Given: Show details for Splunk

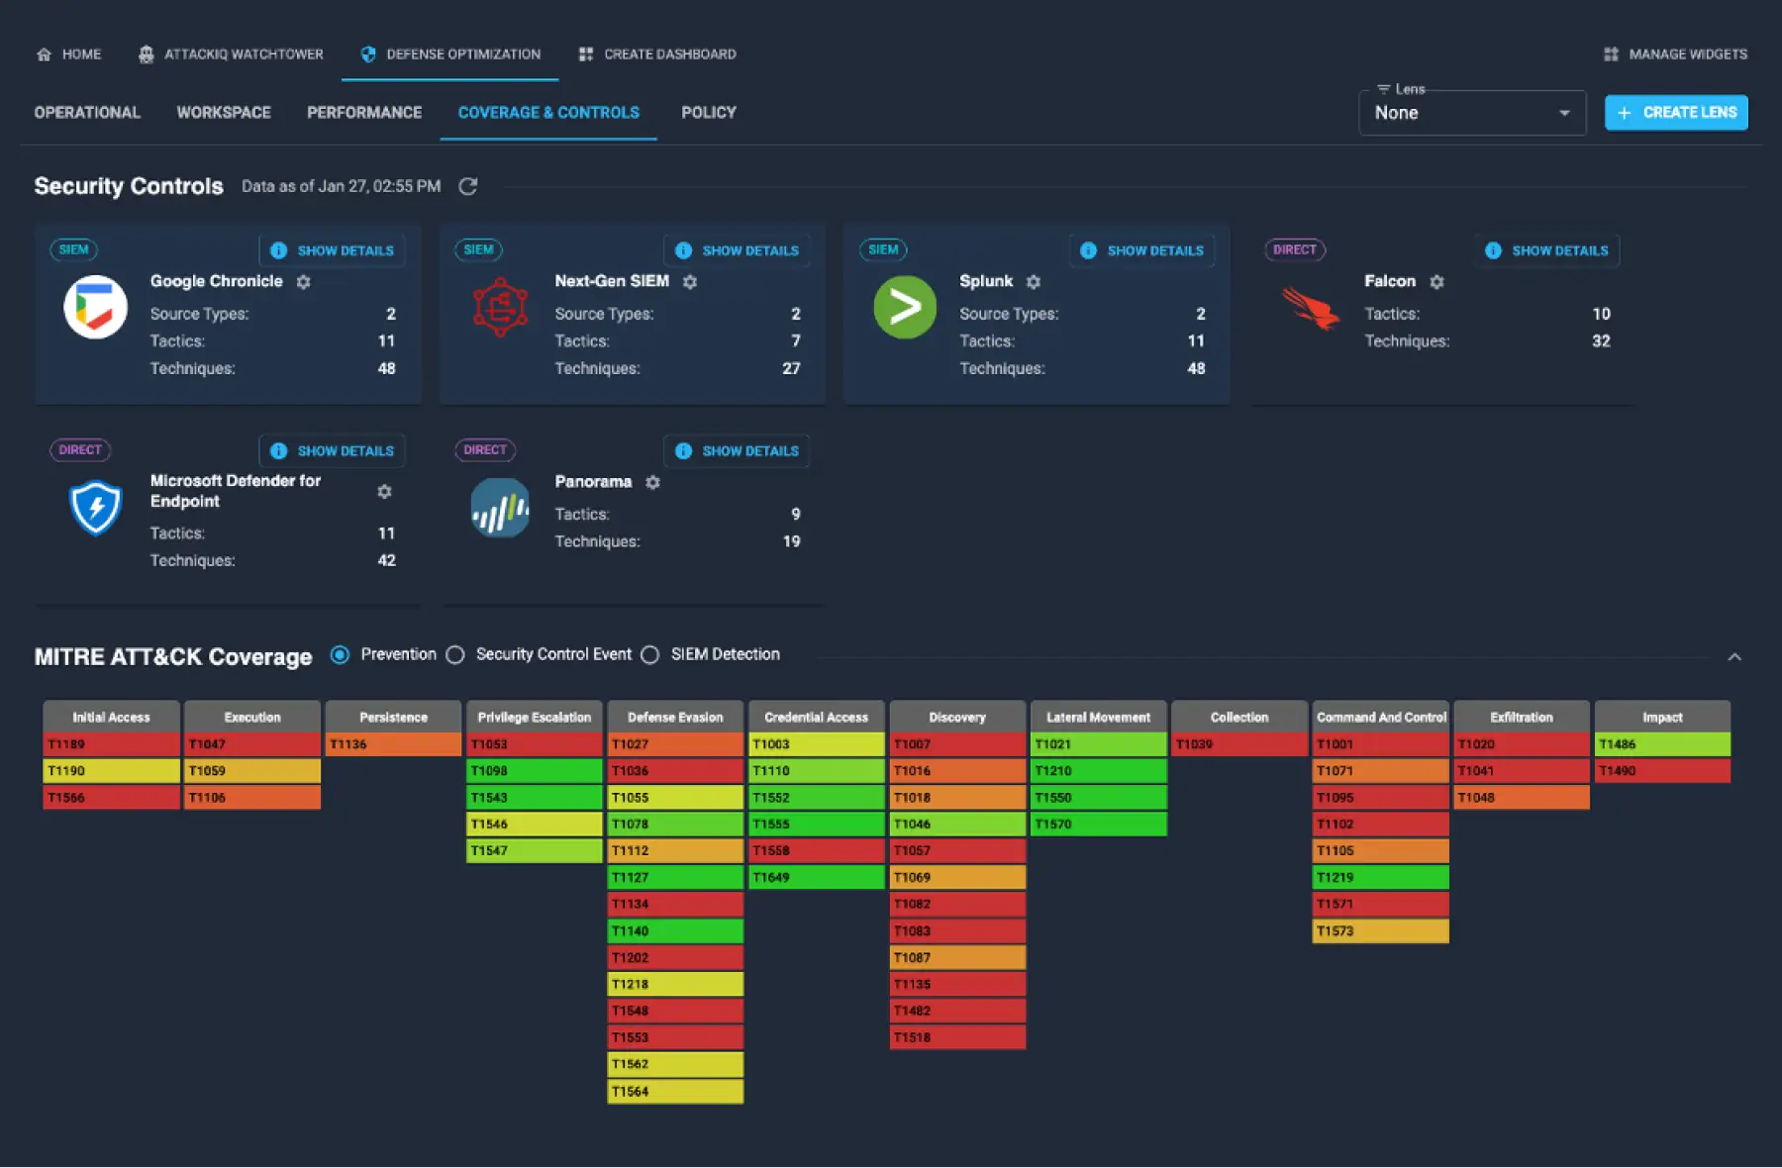Looking at the screenshot, I should (1142, 250).
